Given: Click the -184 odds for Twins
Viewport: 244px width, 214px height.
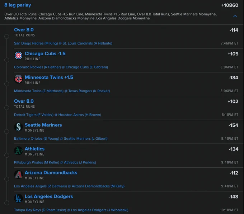Looking at the screenshot, I should click(x=233, y=78).
